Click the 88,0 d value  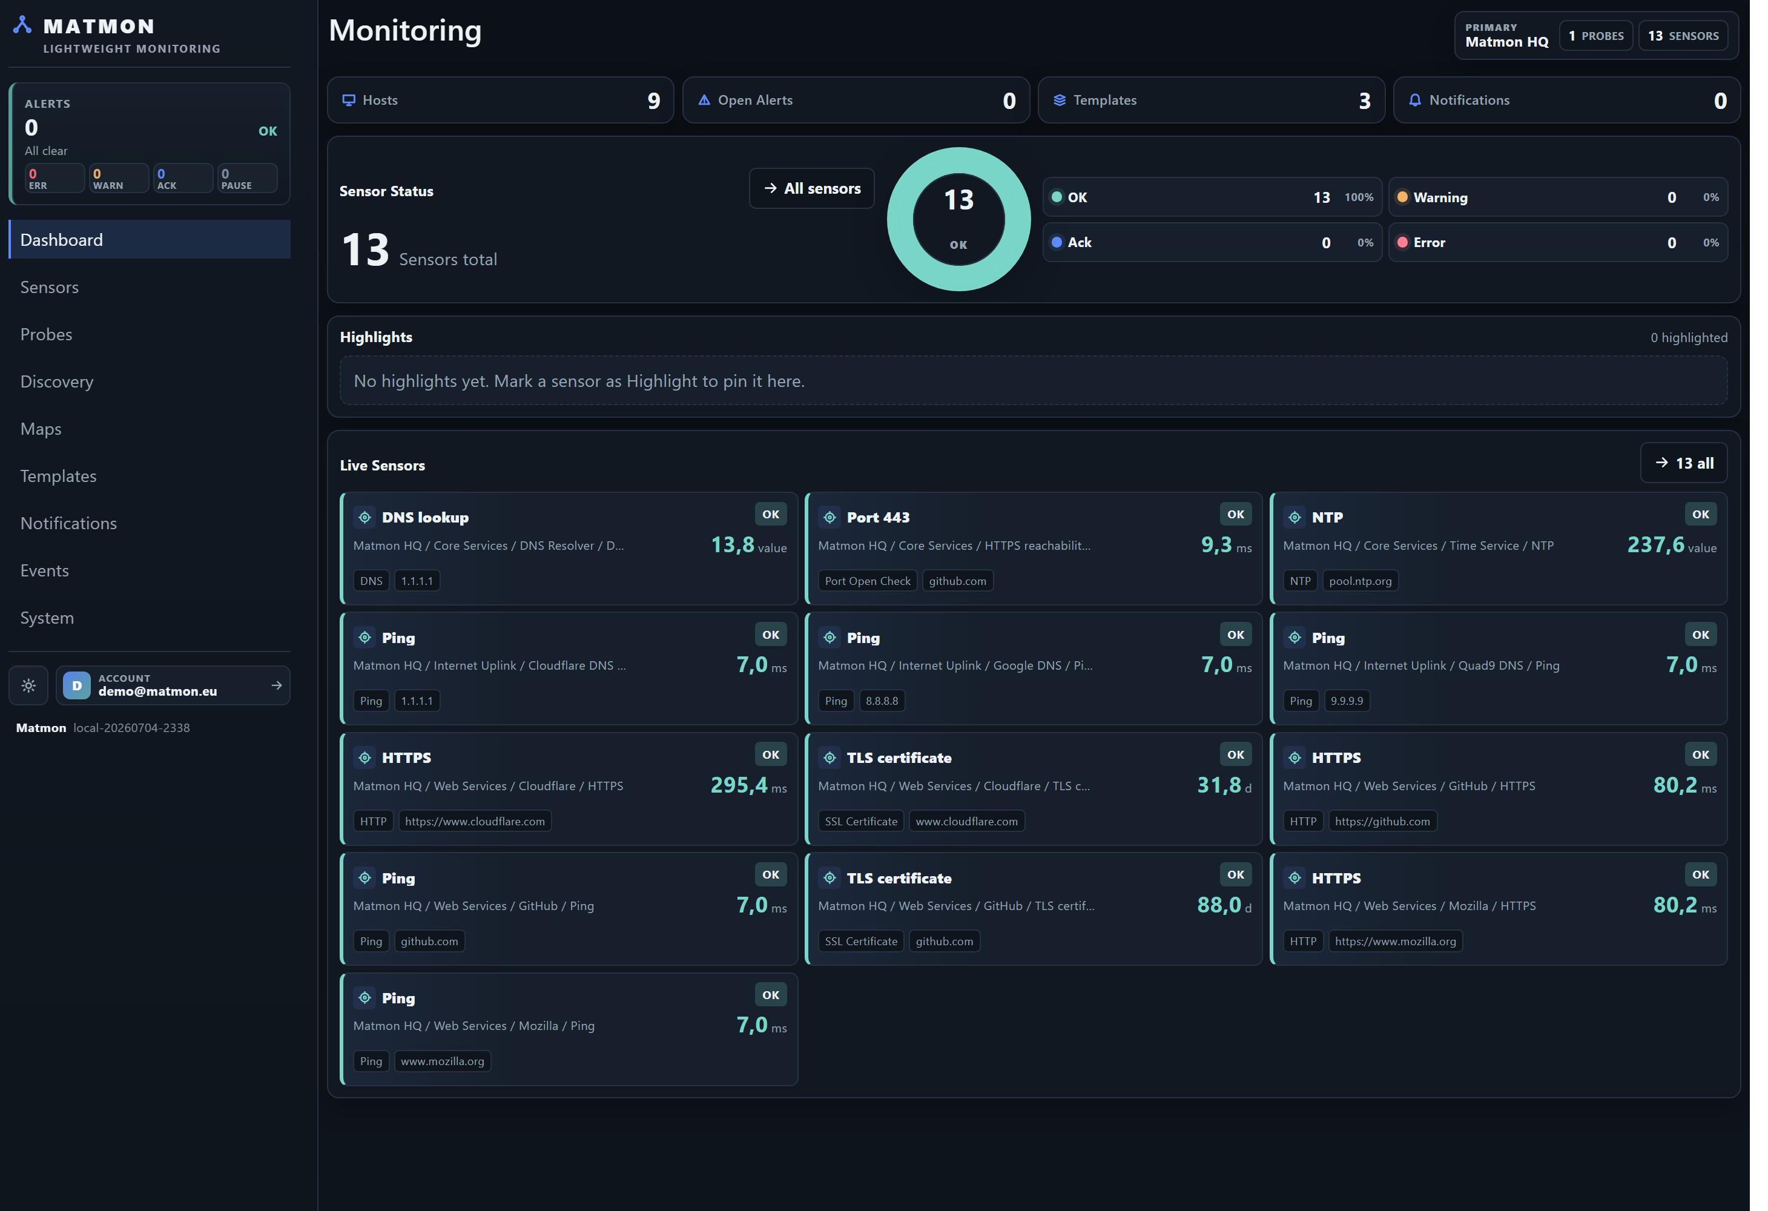(x=1224, y=905)
